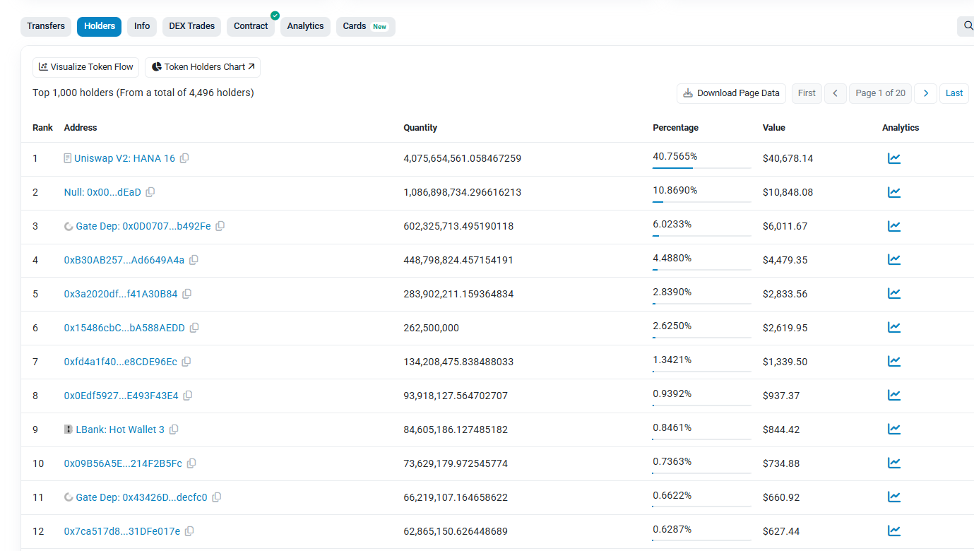The width and height of the screenshot is (974, 551).
Task: Jump to the Last page
Action: (954, 93)
